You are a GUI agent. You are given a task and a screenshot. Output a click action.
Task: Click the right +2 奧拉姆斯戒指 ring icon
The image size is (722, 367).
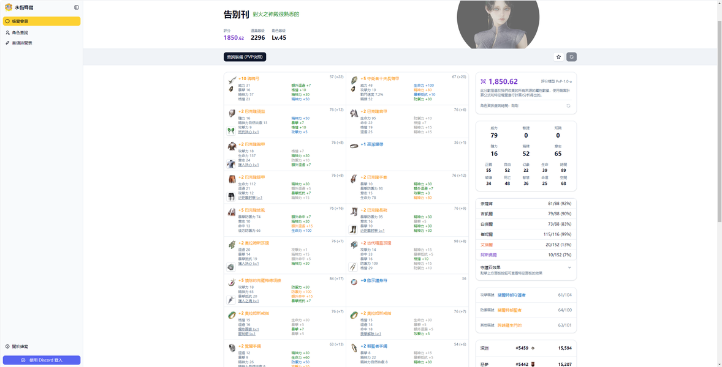(354, 315)
